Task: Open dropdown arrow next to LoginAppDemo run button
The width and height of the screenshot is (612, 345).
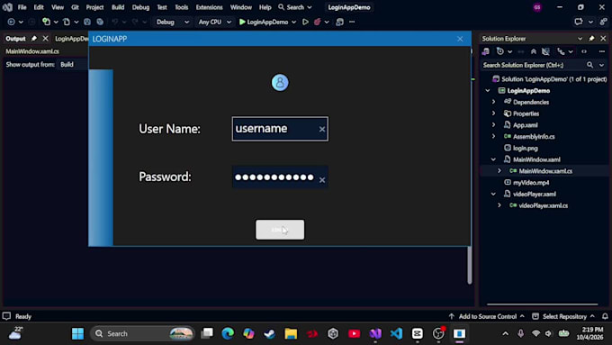Action: [294, 23]
